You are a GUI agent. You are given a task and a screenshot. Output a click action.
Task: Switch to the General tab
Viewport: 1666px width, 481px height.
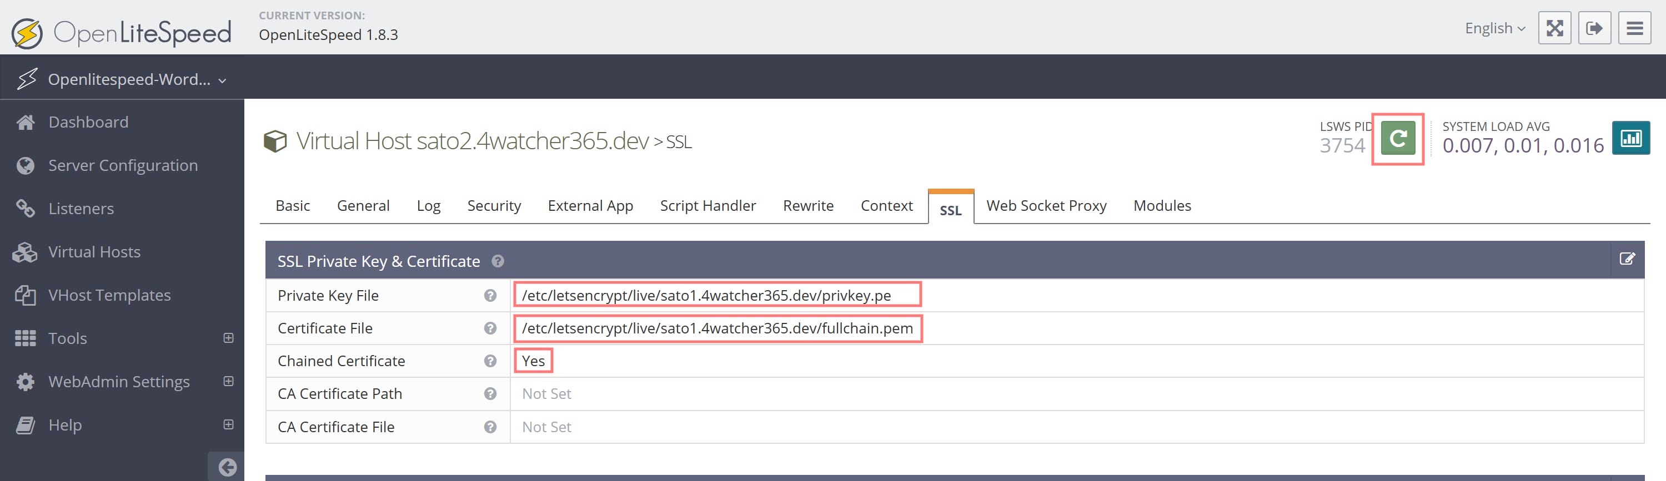[x=363, y=206]
